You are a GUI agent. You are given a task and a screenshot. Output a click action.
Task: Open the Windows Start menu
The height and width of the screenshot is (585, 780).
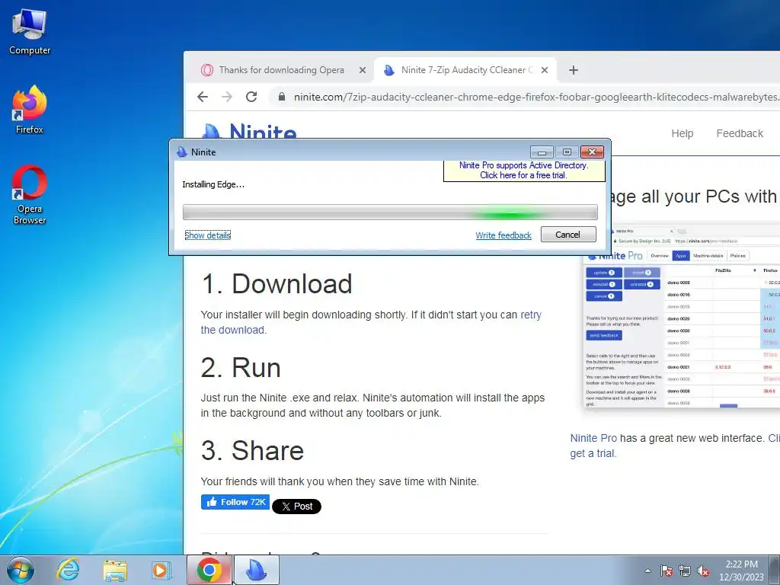coord(20,570)
